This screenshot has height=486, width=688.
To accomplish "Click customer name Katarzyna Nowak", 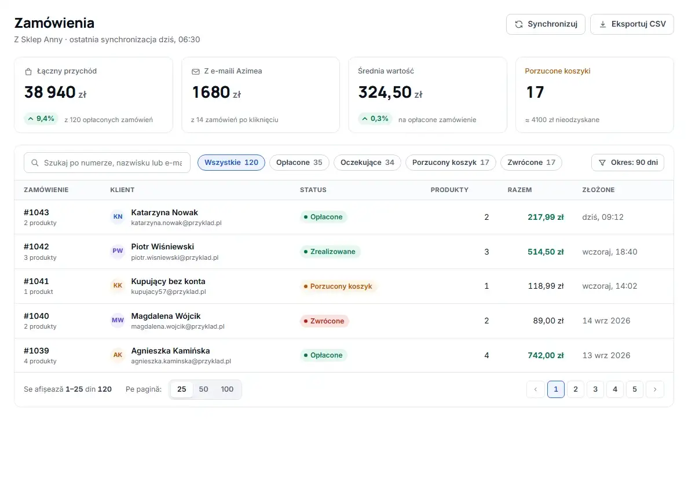I will coord(164,212).
